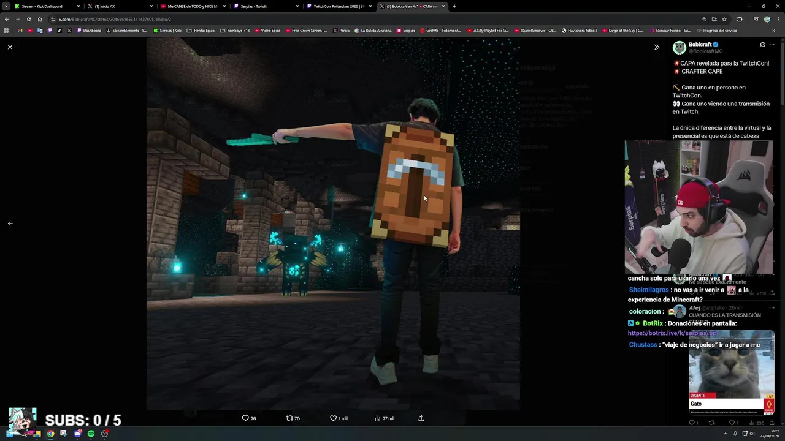Image resolution: width=785 pixels, height=441 pixels.
Task: Go back in browser history
Action: coord(6,19)
